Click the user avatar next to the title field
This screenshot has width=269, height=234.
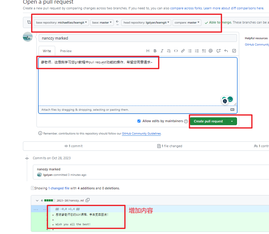[x=28, y=37]
